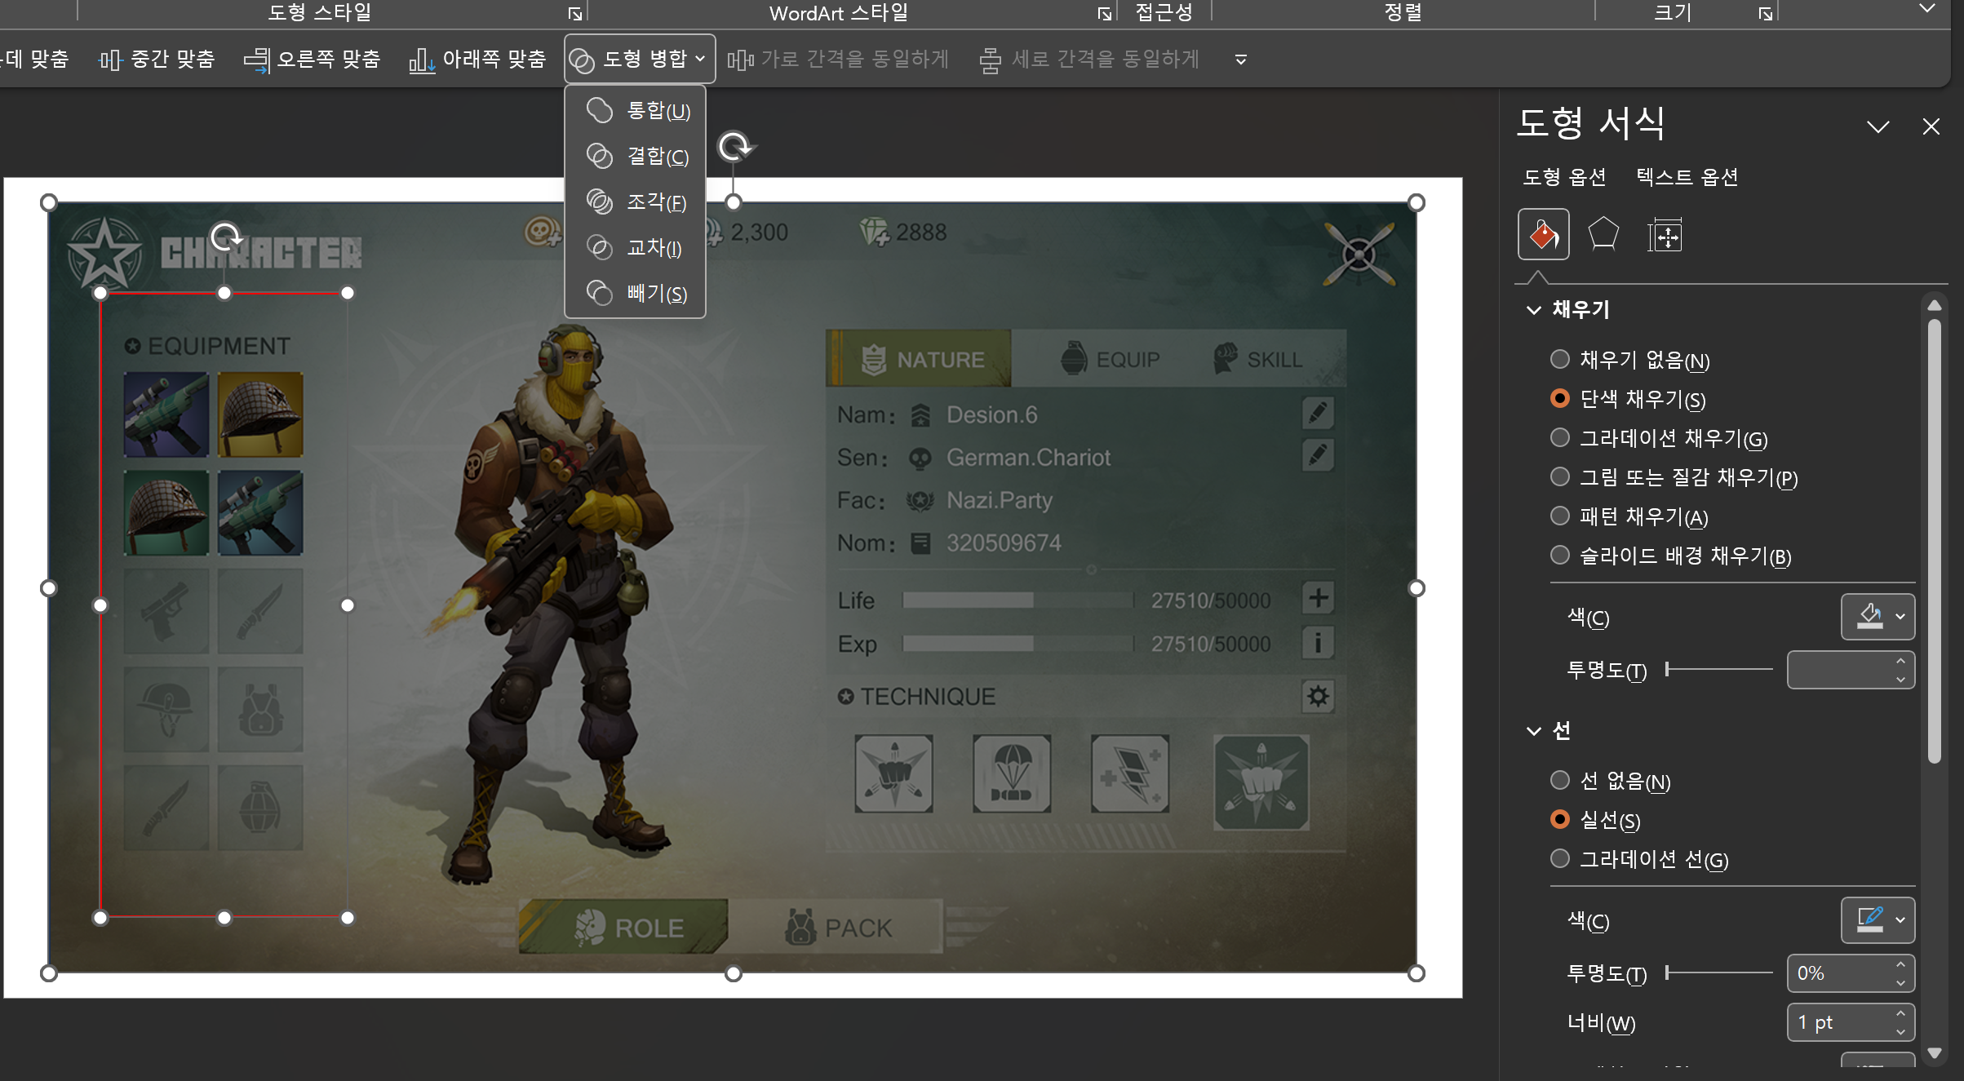Open the line 색 color dropdown
The height and width of the screenshot is (1081, 1964).
[1900, 919]
